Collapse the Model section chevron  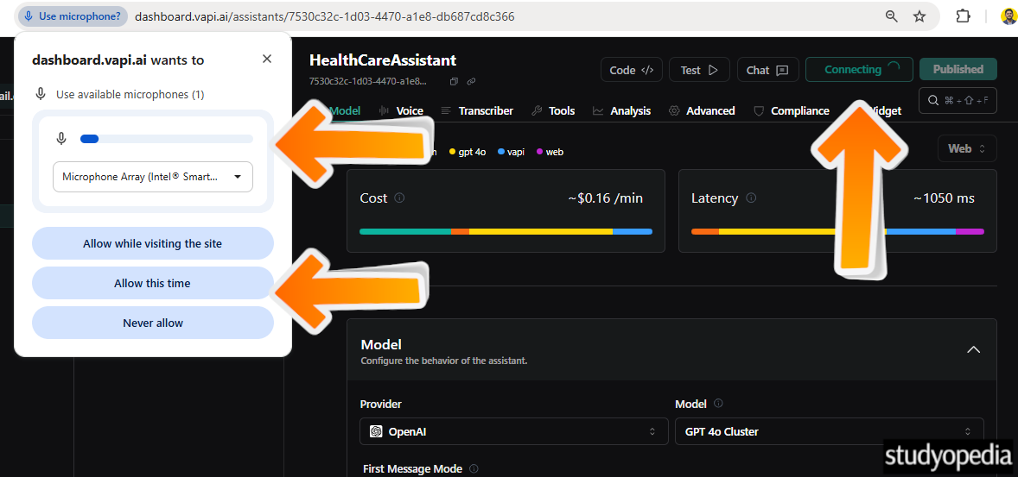973,349
